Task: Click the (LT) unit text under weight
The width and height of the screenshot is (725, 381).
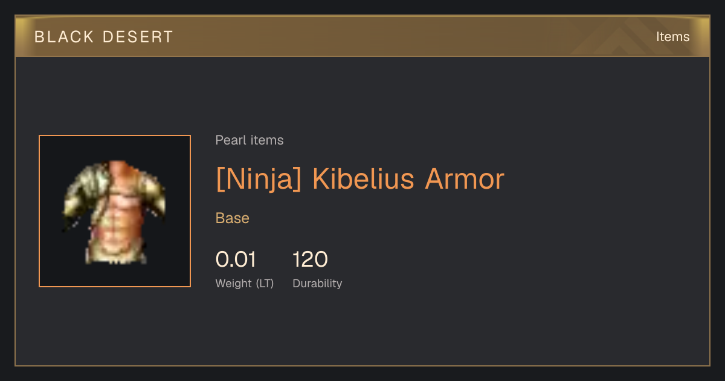Action: [x=265, y=283]
